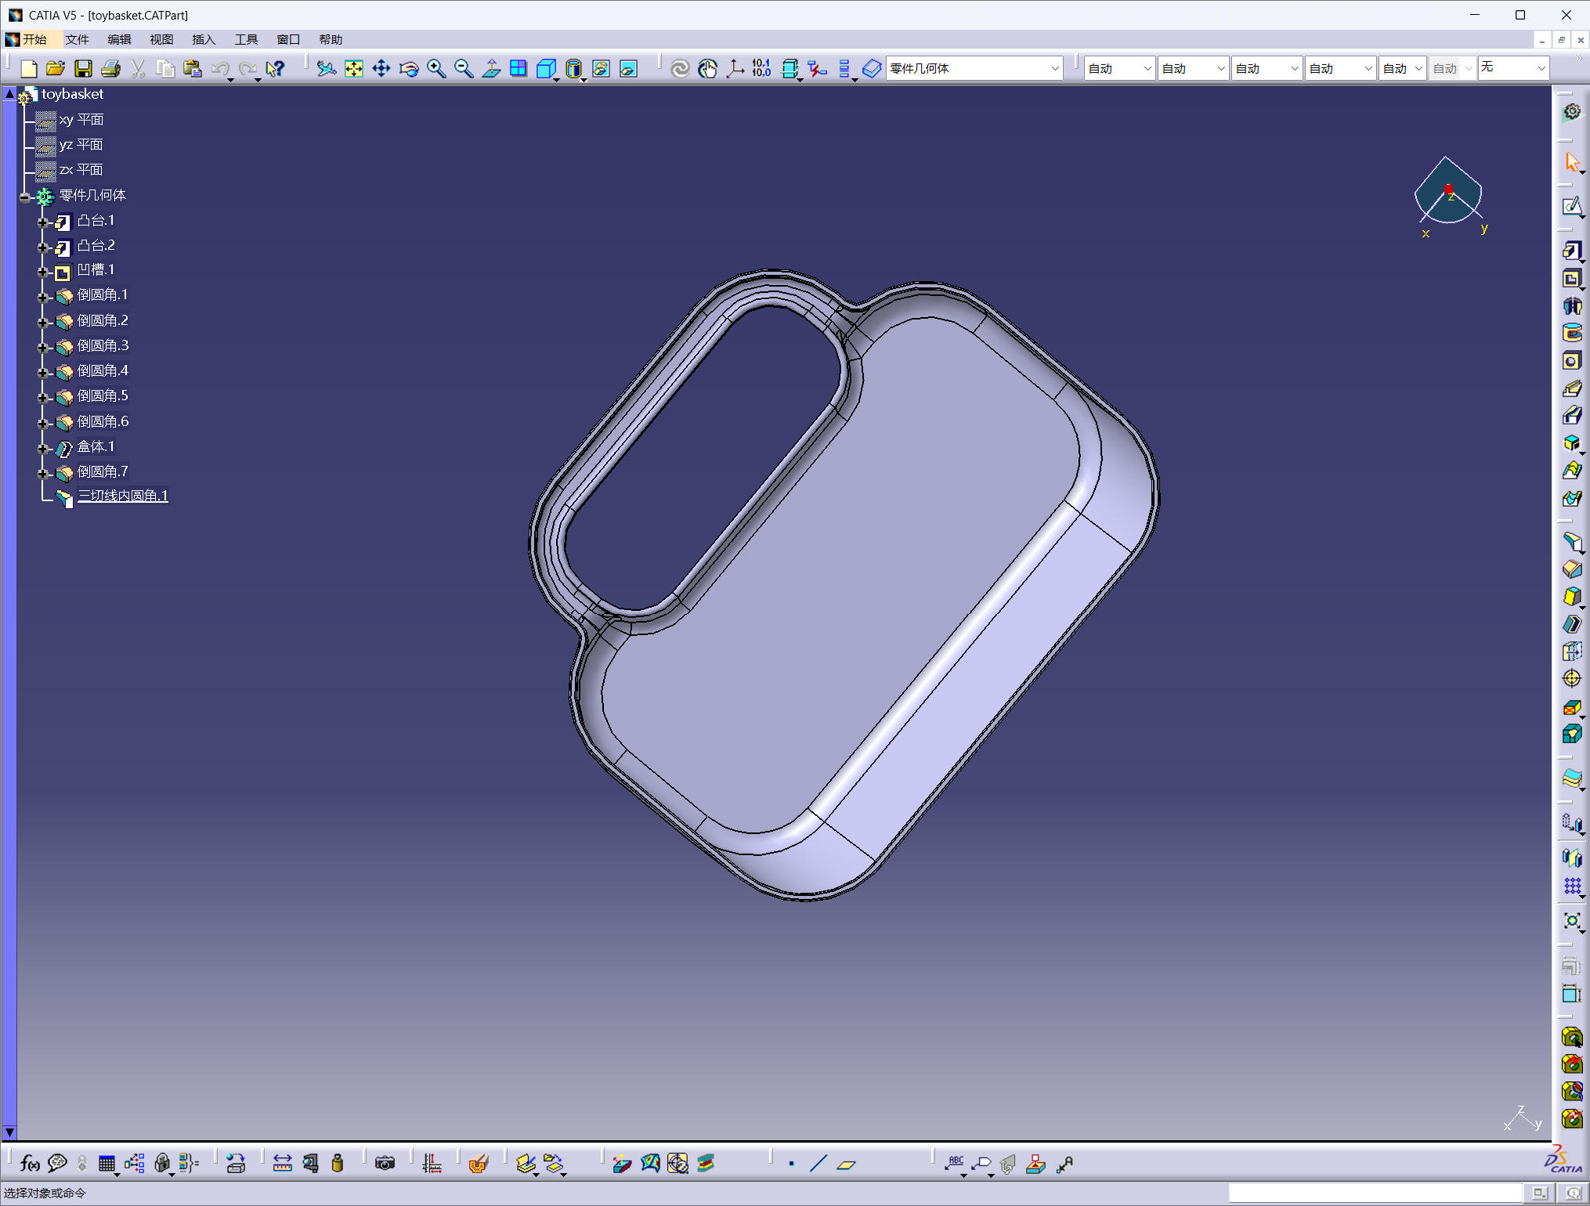Click the Select arrow tool
The width and height of the screenshot is (1590, 1206).
(1571, 162)
